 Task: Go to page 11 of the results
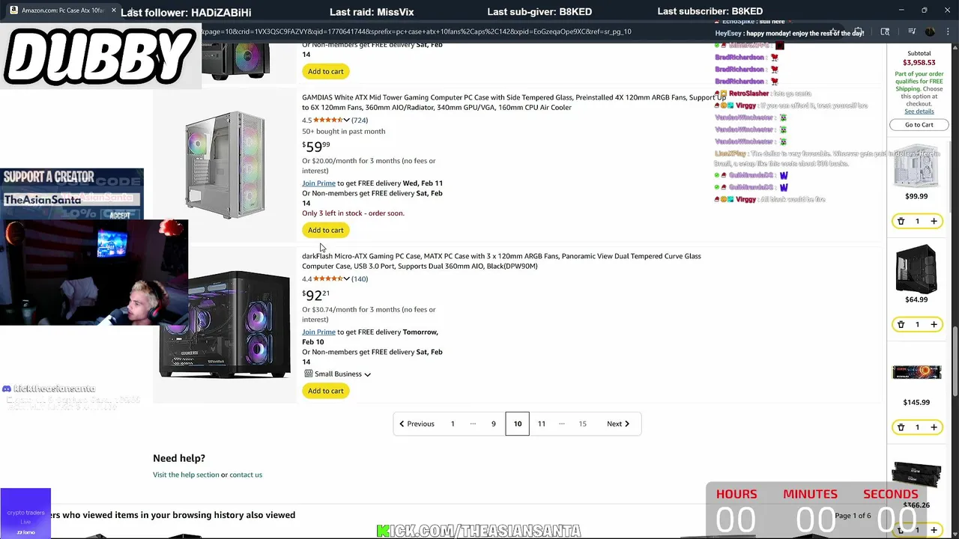541,424
